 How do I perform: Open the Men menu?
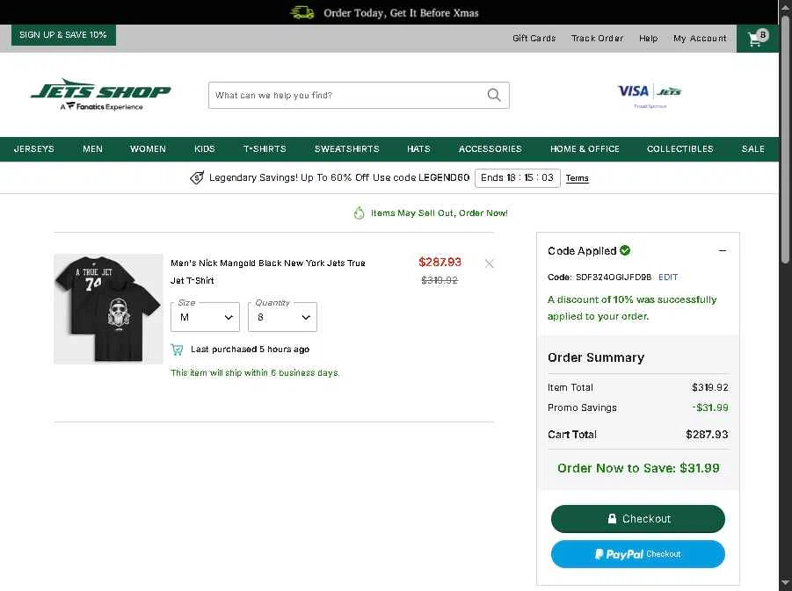pos(92,149)
